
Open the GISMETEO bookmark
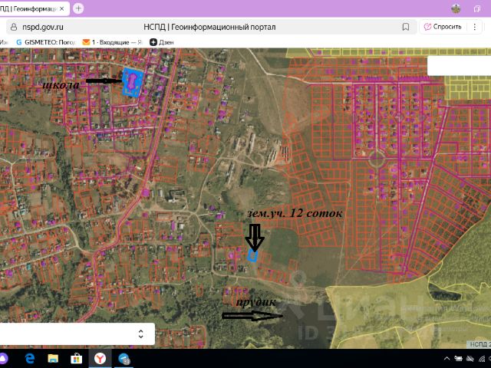point(46,41)
